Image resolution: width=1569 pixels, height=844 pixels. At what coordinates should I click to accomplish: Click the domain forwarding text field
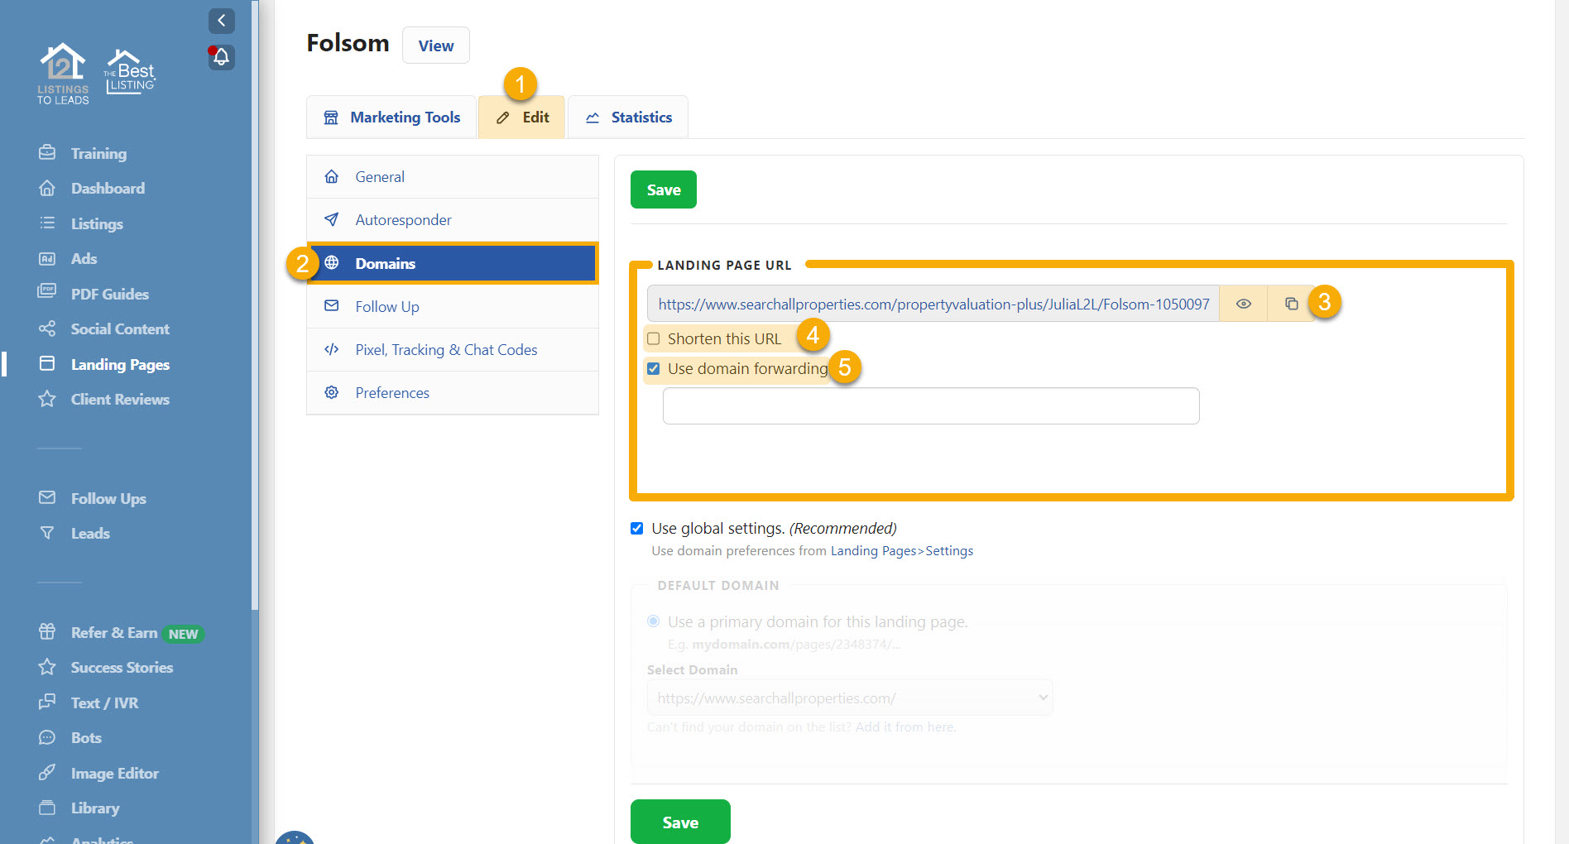[x=930, y=406]
